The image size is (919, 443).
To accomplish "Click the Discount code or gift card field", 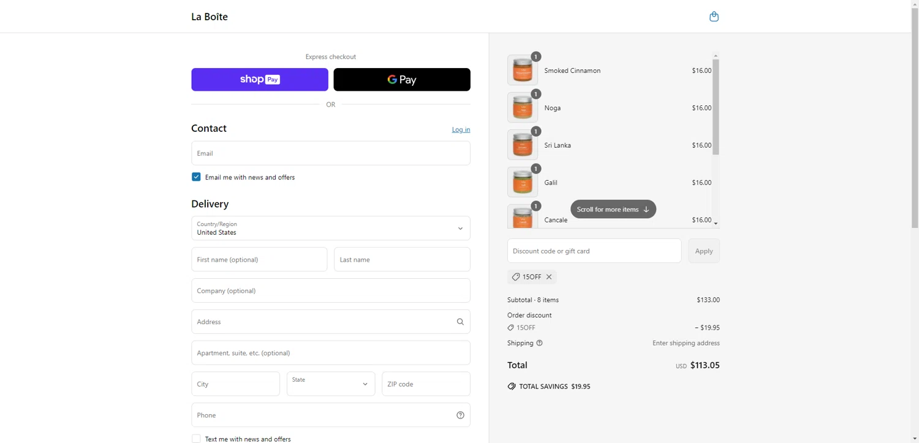I will [x=594, y=251].
